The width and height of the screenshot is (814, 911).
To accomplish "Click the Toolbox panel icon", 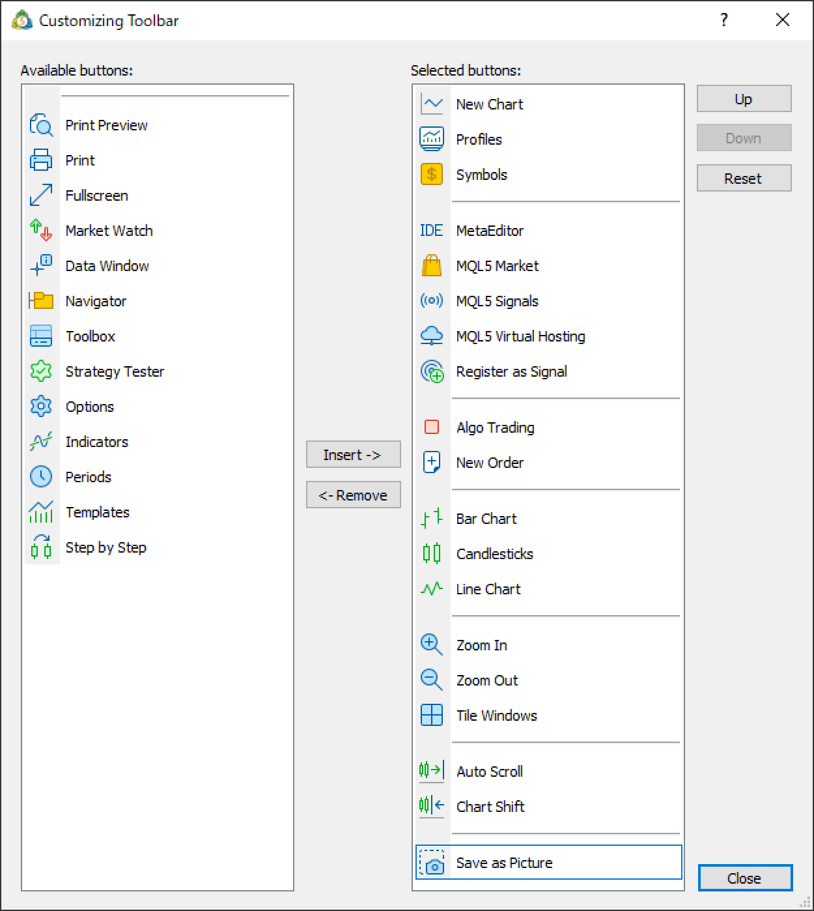I will coord(41,336).
